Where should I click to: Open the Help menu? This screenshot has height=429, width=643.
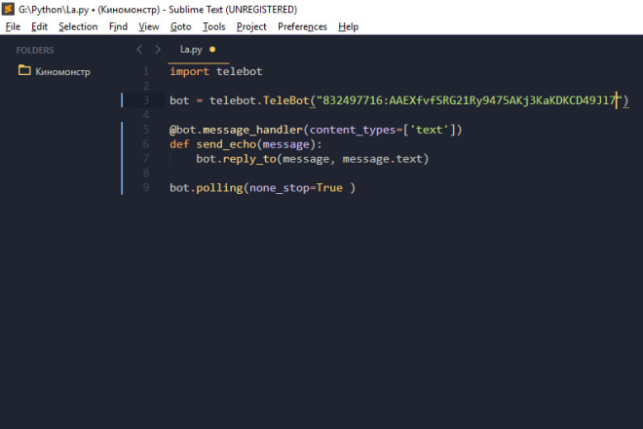[x=348, y=26]
